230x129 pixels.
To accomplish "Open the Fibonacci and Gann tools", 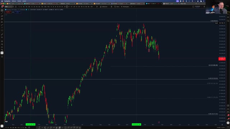I will click(x=2, y=16).
